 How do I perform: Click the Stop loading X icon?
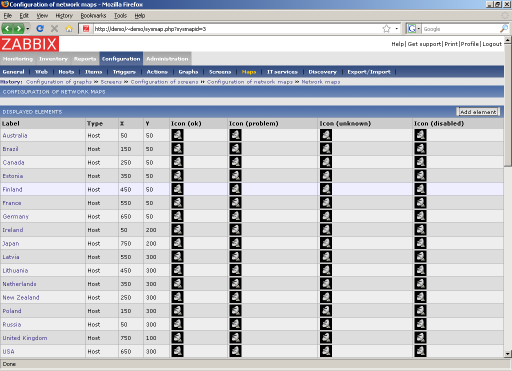[54, 28]
